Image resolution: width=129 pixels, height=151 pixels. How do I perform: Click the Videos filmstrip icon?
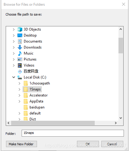(x=20, y=65)
